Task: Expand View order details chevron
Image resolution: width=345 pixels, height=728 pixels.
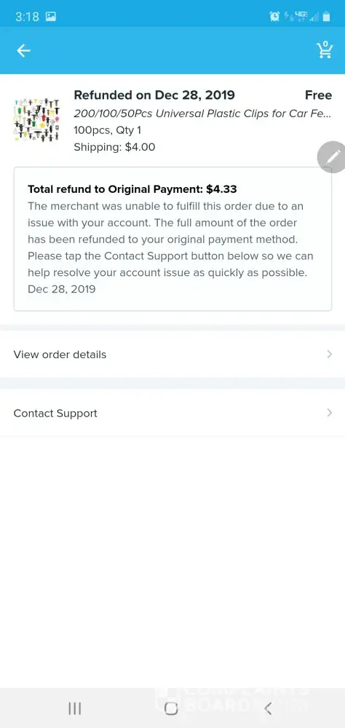Action: coord(329,355)
